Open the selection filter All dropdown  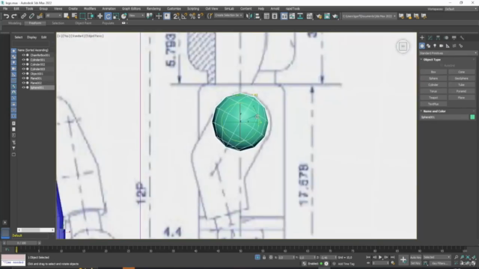click(x=53, y=16)
